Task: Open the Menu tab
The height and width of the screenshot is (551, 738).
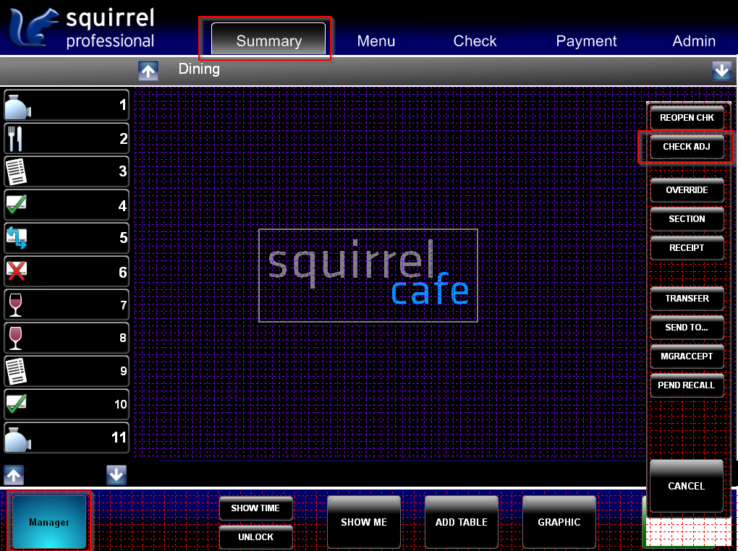Action: pyautogui.click(x=376, y=41)
